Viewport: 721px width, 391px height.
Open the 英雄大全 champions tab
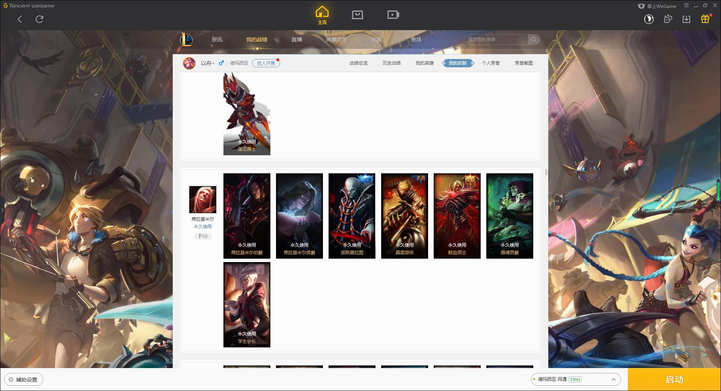pyautogui.click(x=336, y=39)
